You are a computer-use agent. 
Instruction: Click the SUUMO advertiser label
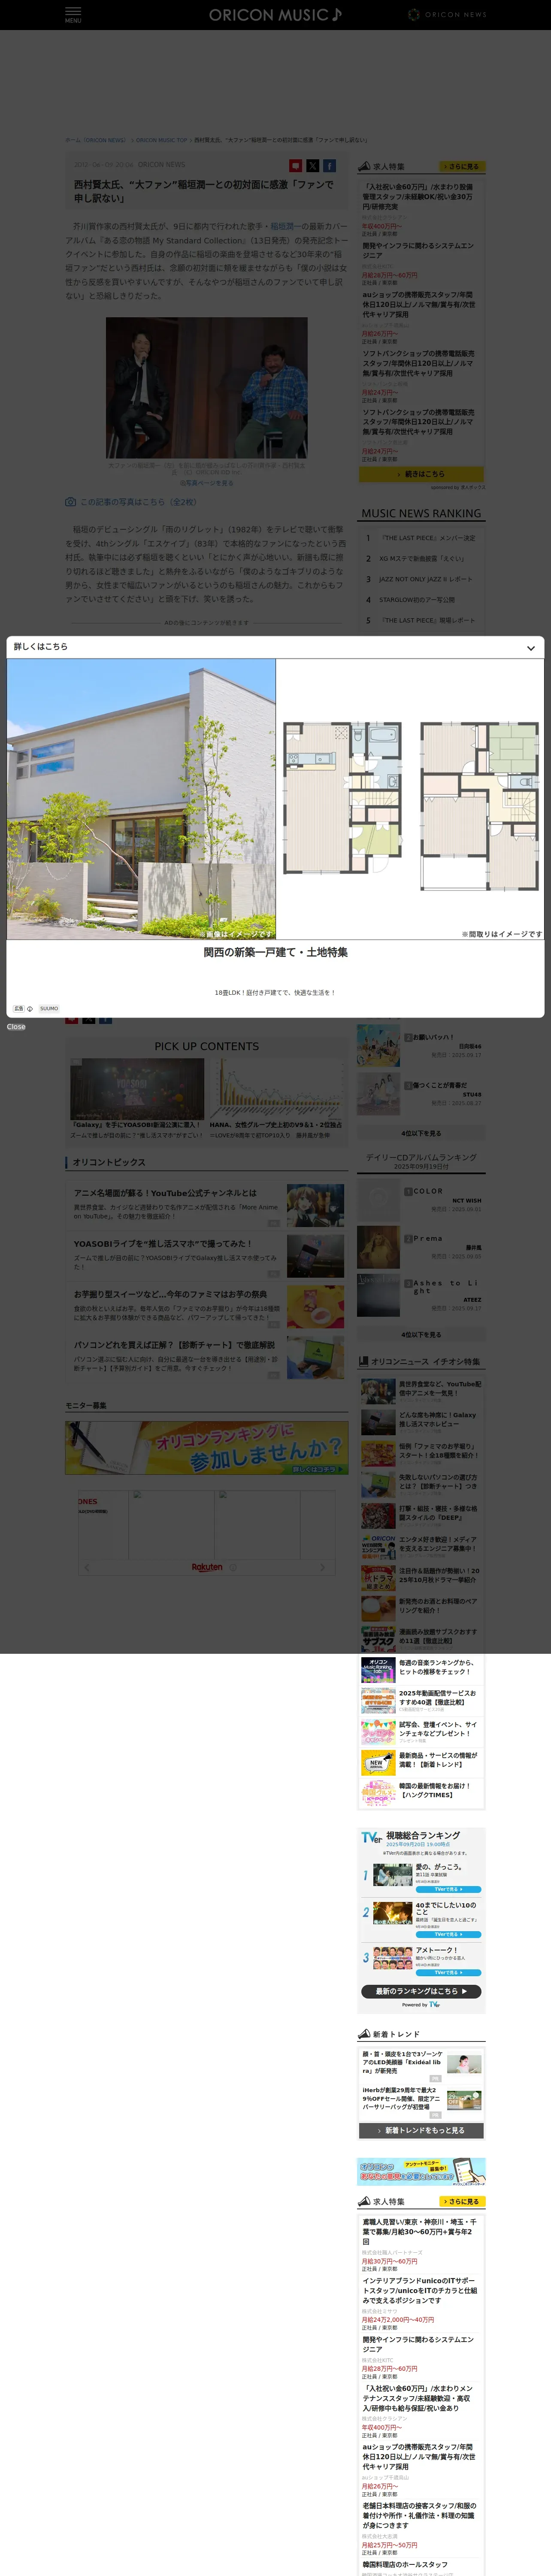point(49,1008)
